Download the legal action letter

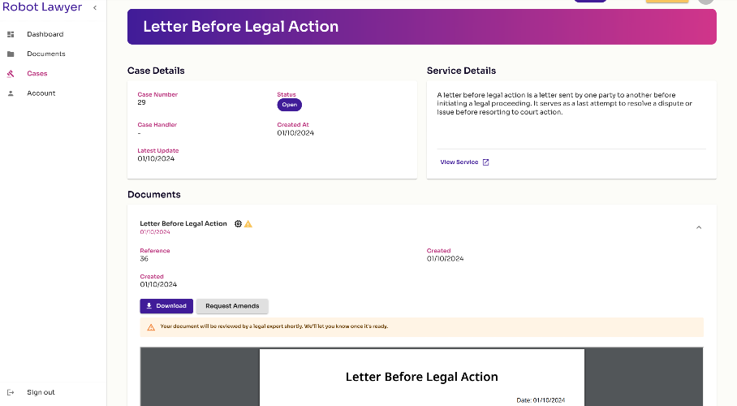click(166, 306)
